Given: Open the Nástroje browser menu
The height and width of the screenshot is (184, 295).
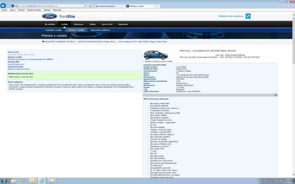Looking at the screenshot, I should [x=47, y=10].
